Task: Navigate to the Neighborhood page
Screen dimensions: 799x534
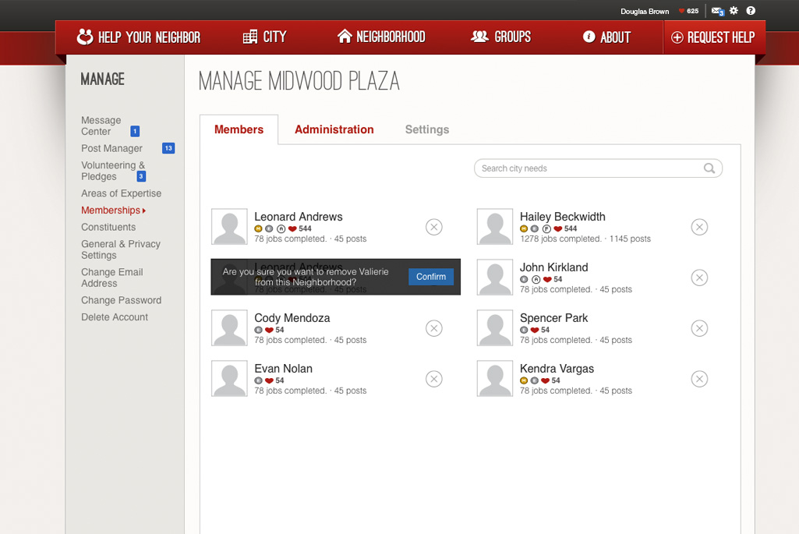Action: click(381, 37)
